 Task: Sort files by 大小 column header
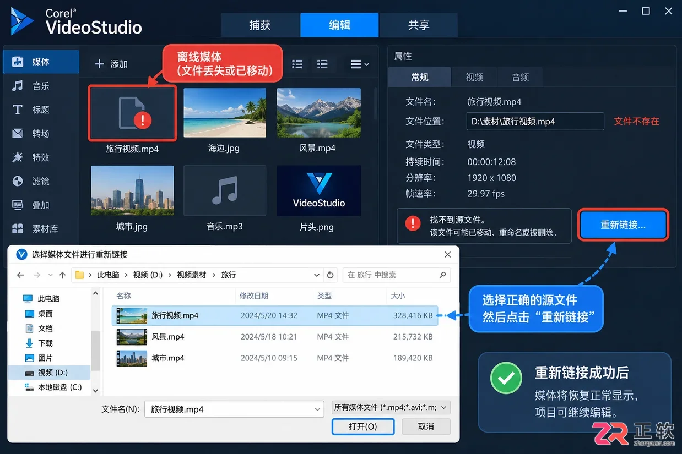pos(398,296)
